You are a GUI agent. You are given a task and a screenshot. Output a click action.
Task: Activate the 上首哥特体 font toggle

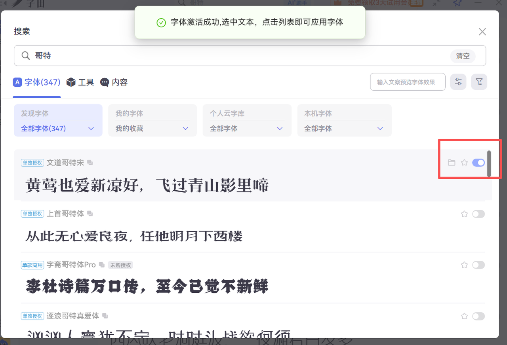tap(478, 214)
